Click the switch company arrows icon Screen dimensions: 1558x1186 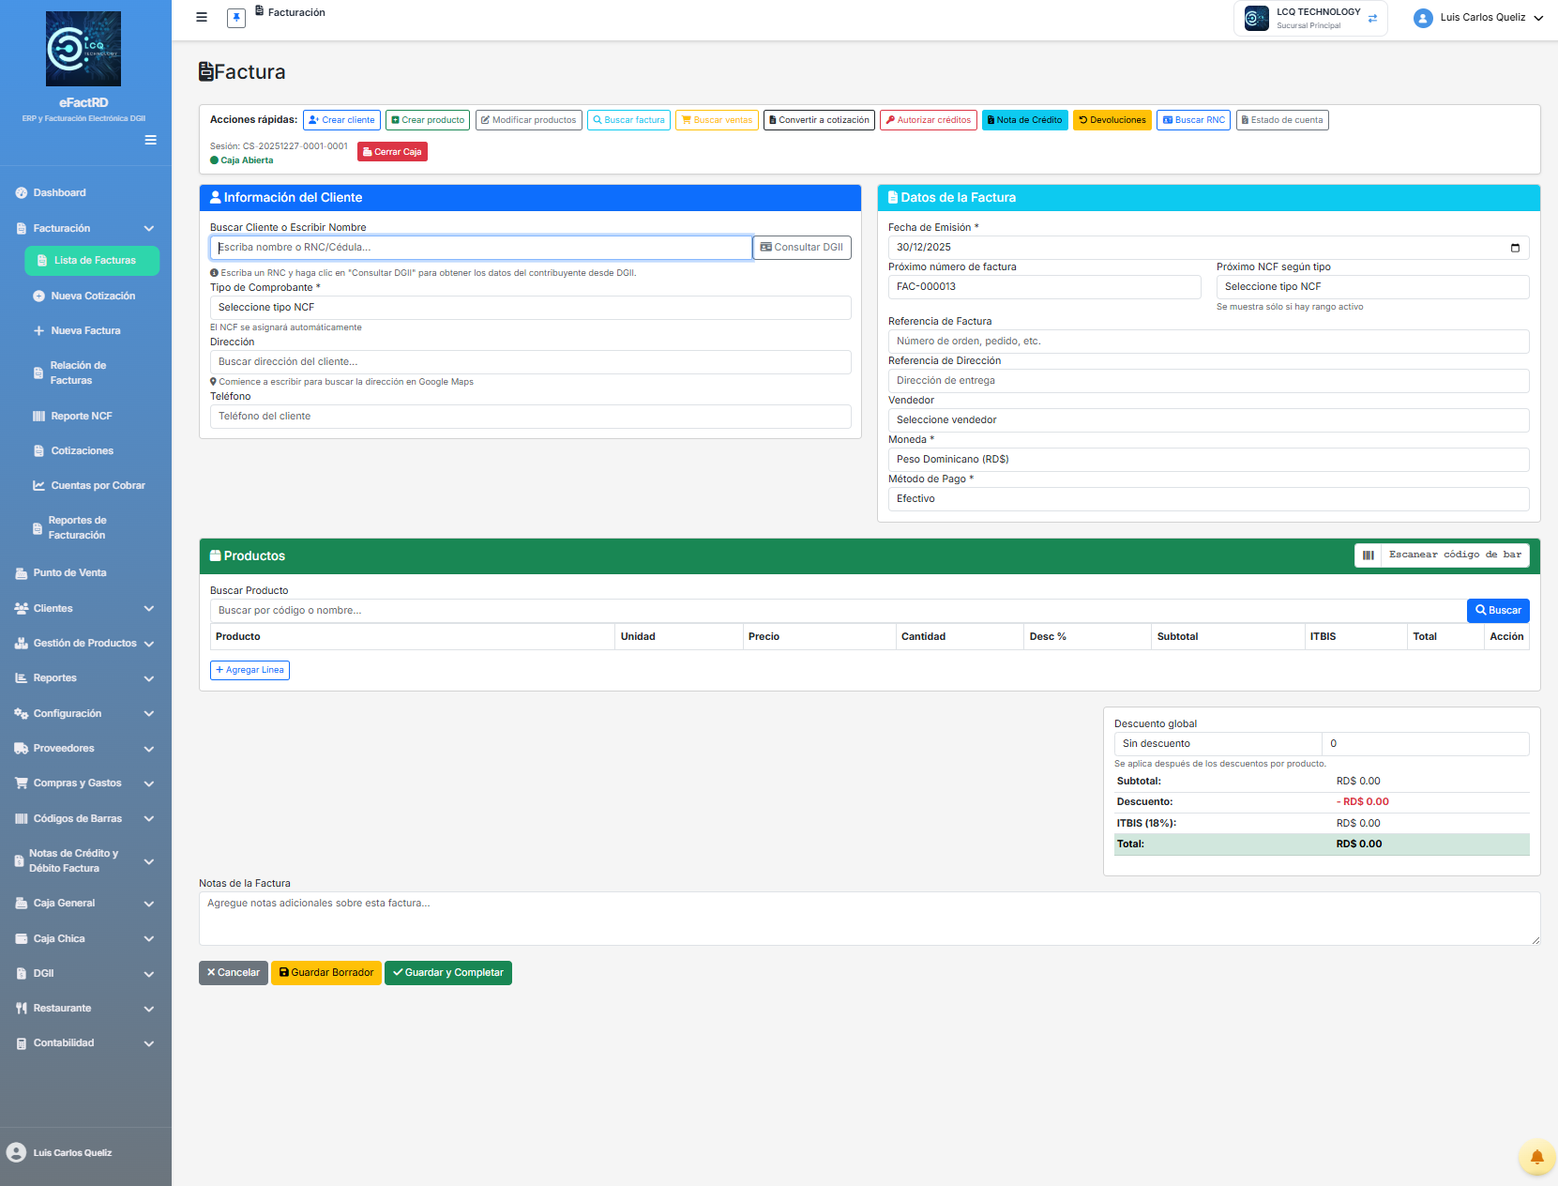coord(1372,19)
